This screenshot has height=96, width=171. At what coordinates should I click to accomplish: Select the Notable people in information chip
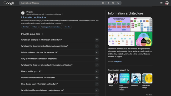coord(51,27)
